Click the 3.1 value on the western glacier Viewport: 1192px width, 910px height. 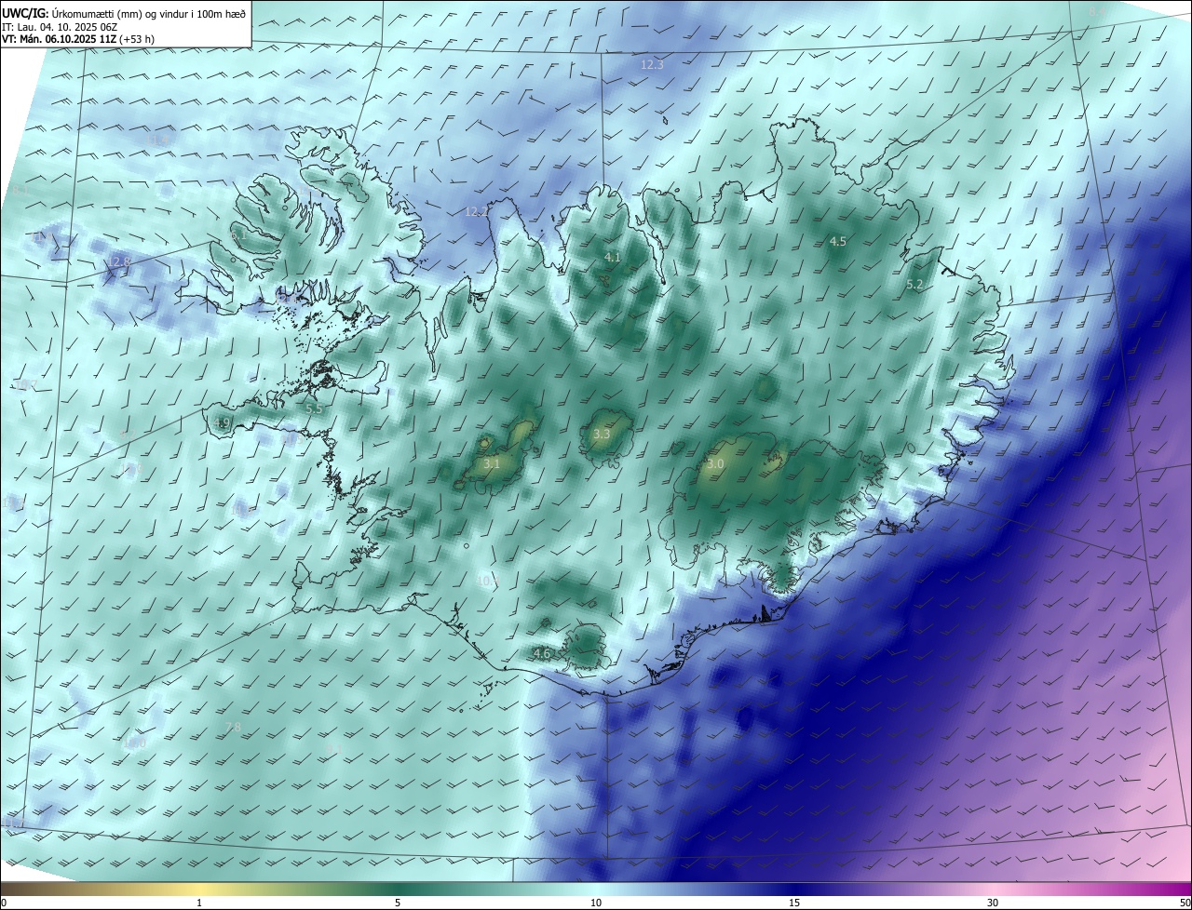492,462
